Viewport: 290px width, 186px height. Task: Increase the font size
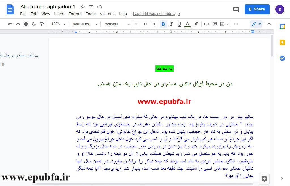[154, 24]
